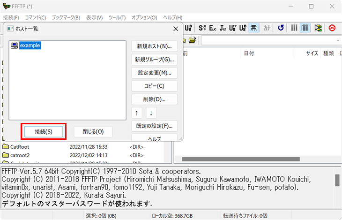The image size is (342, 220).
Task: Click <DIR> in the CatRoot row
Action: pos(136,147)
